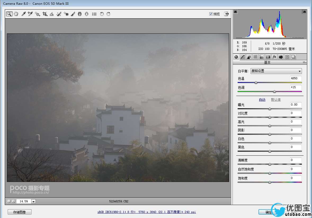Image resolution: width=312 pixels, height=218 pixels.
Task: Switch to the Detail tab
Action: (249, 57)
